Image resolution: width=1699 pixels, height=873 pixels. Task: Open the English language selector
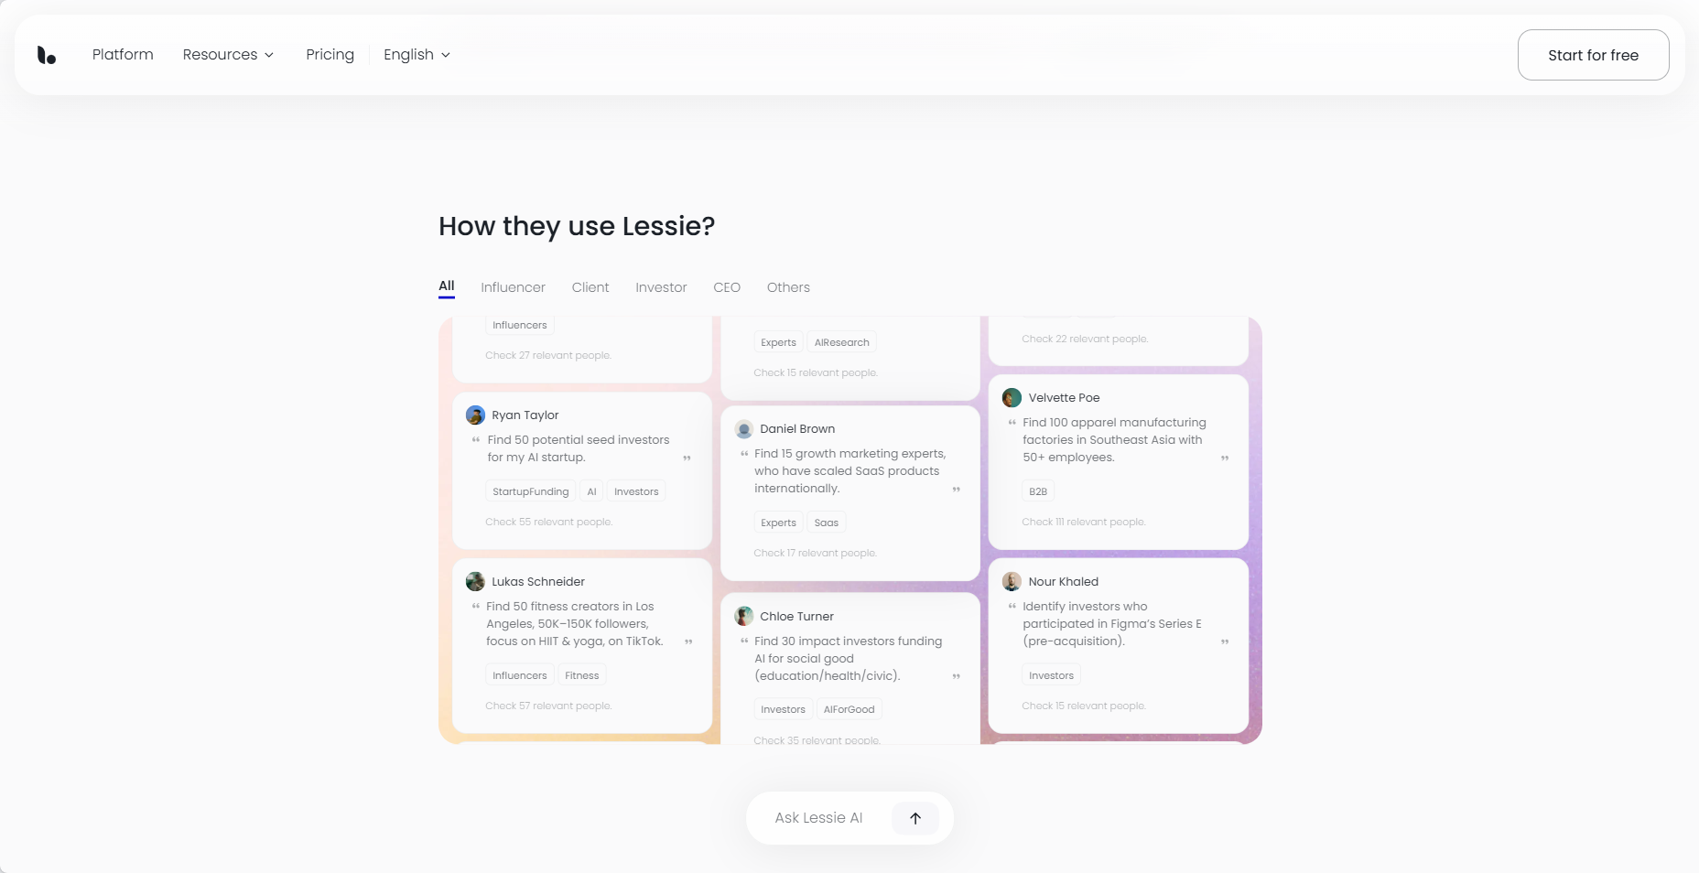pos(417,55)
